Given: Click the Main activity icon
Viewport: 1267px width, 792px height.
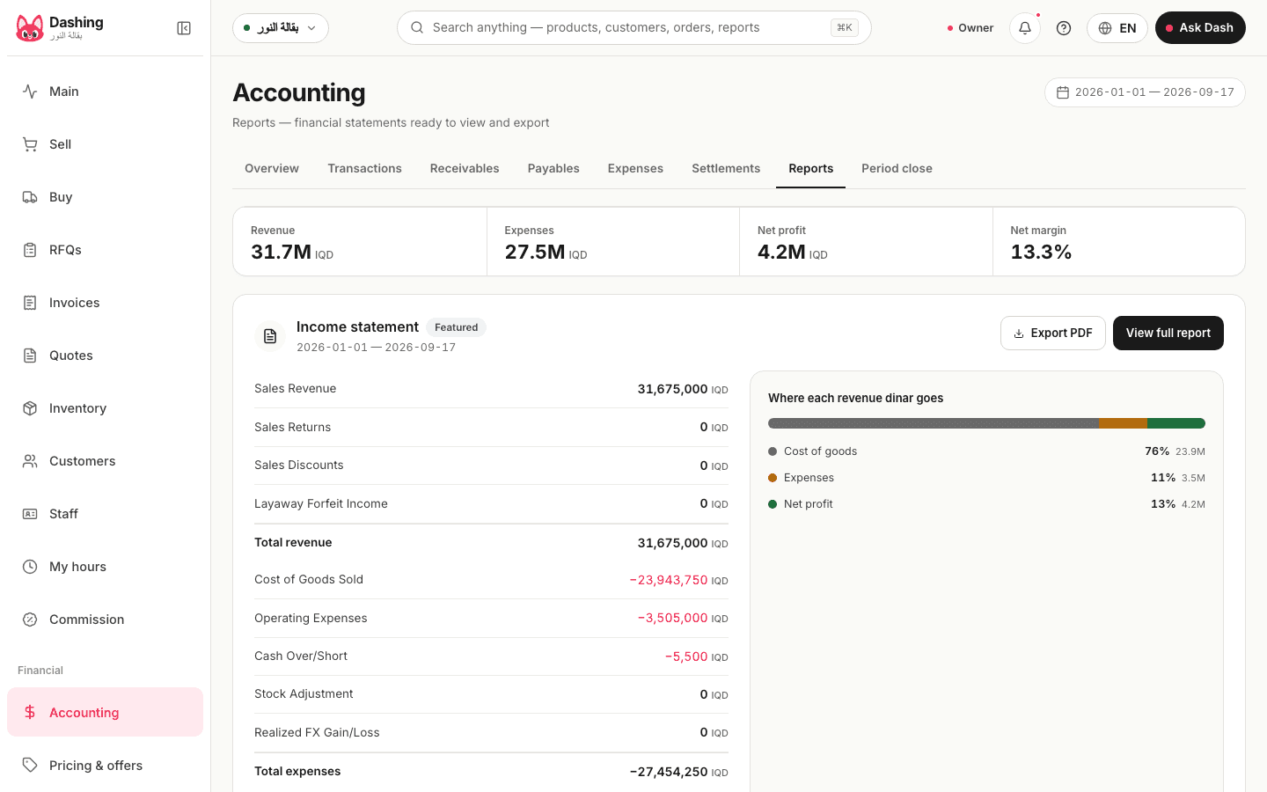Looking at the screenshot, I should tap(30, 92).
